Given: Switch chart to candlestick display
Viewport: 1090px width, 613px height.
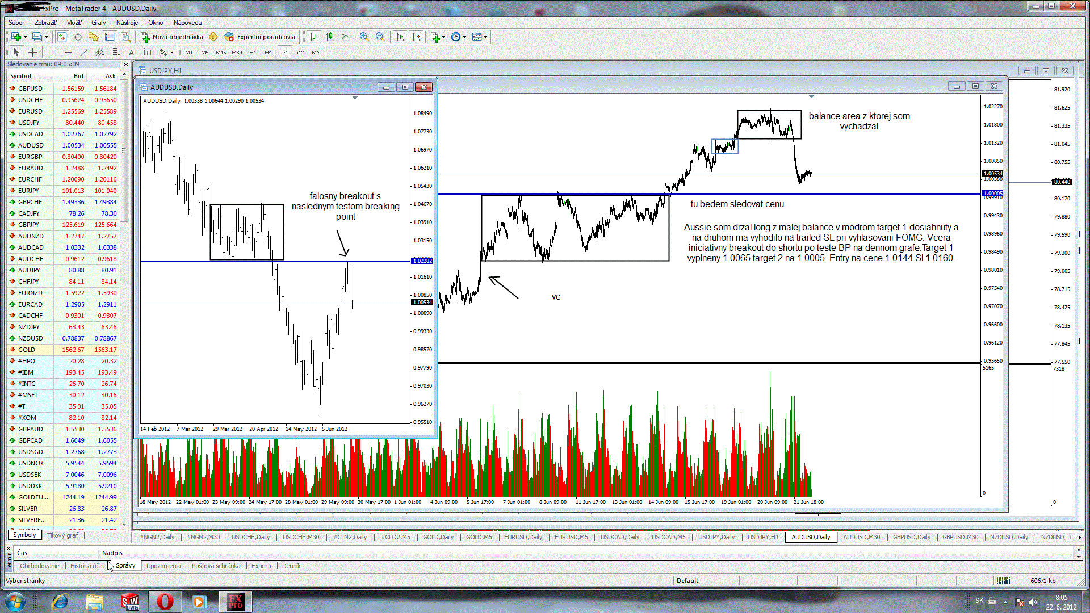Looking at the screenshot, I should pyautogui.click(x=330, y=37).
